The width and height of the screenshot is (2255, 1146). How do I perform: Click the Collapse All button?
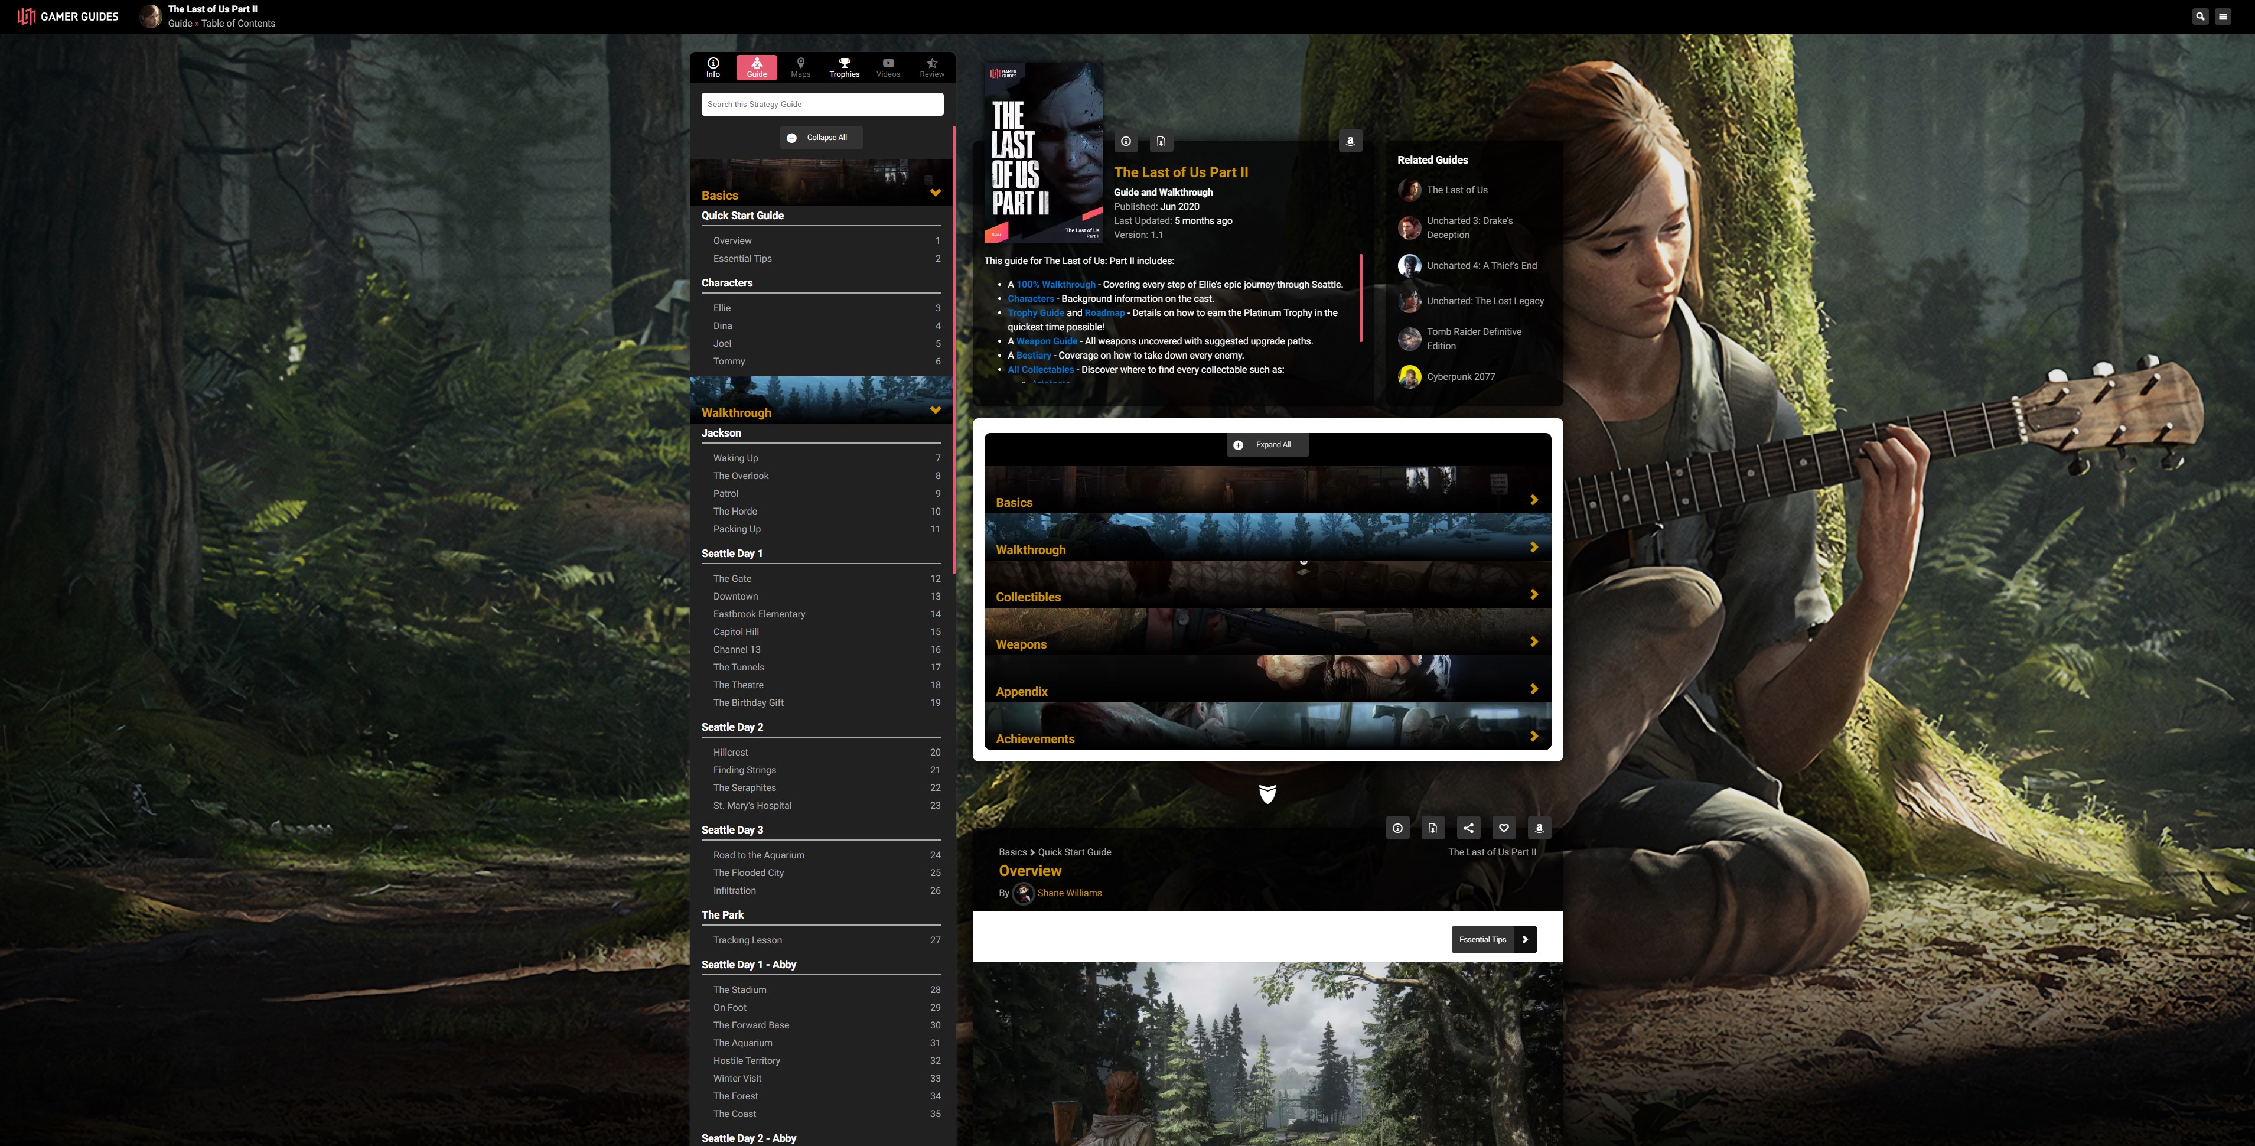(x=821, y=138)
